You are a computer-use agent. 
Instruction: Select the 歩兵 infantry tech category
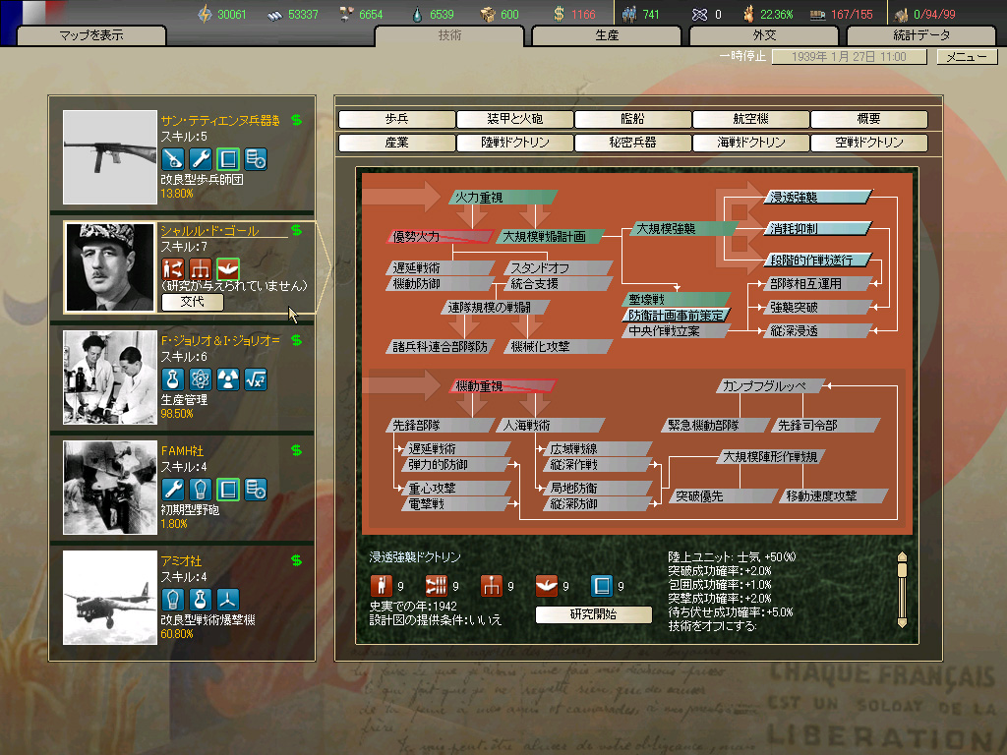tap(396, 119)
